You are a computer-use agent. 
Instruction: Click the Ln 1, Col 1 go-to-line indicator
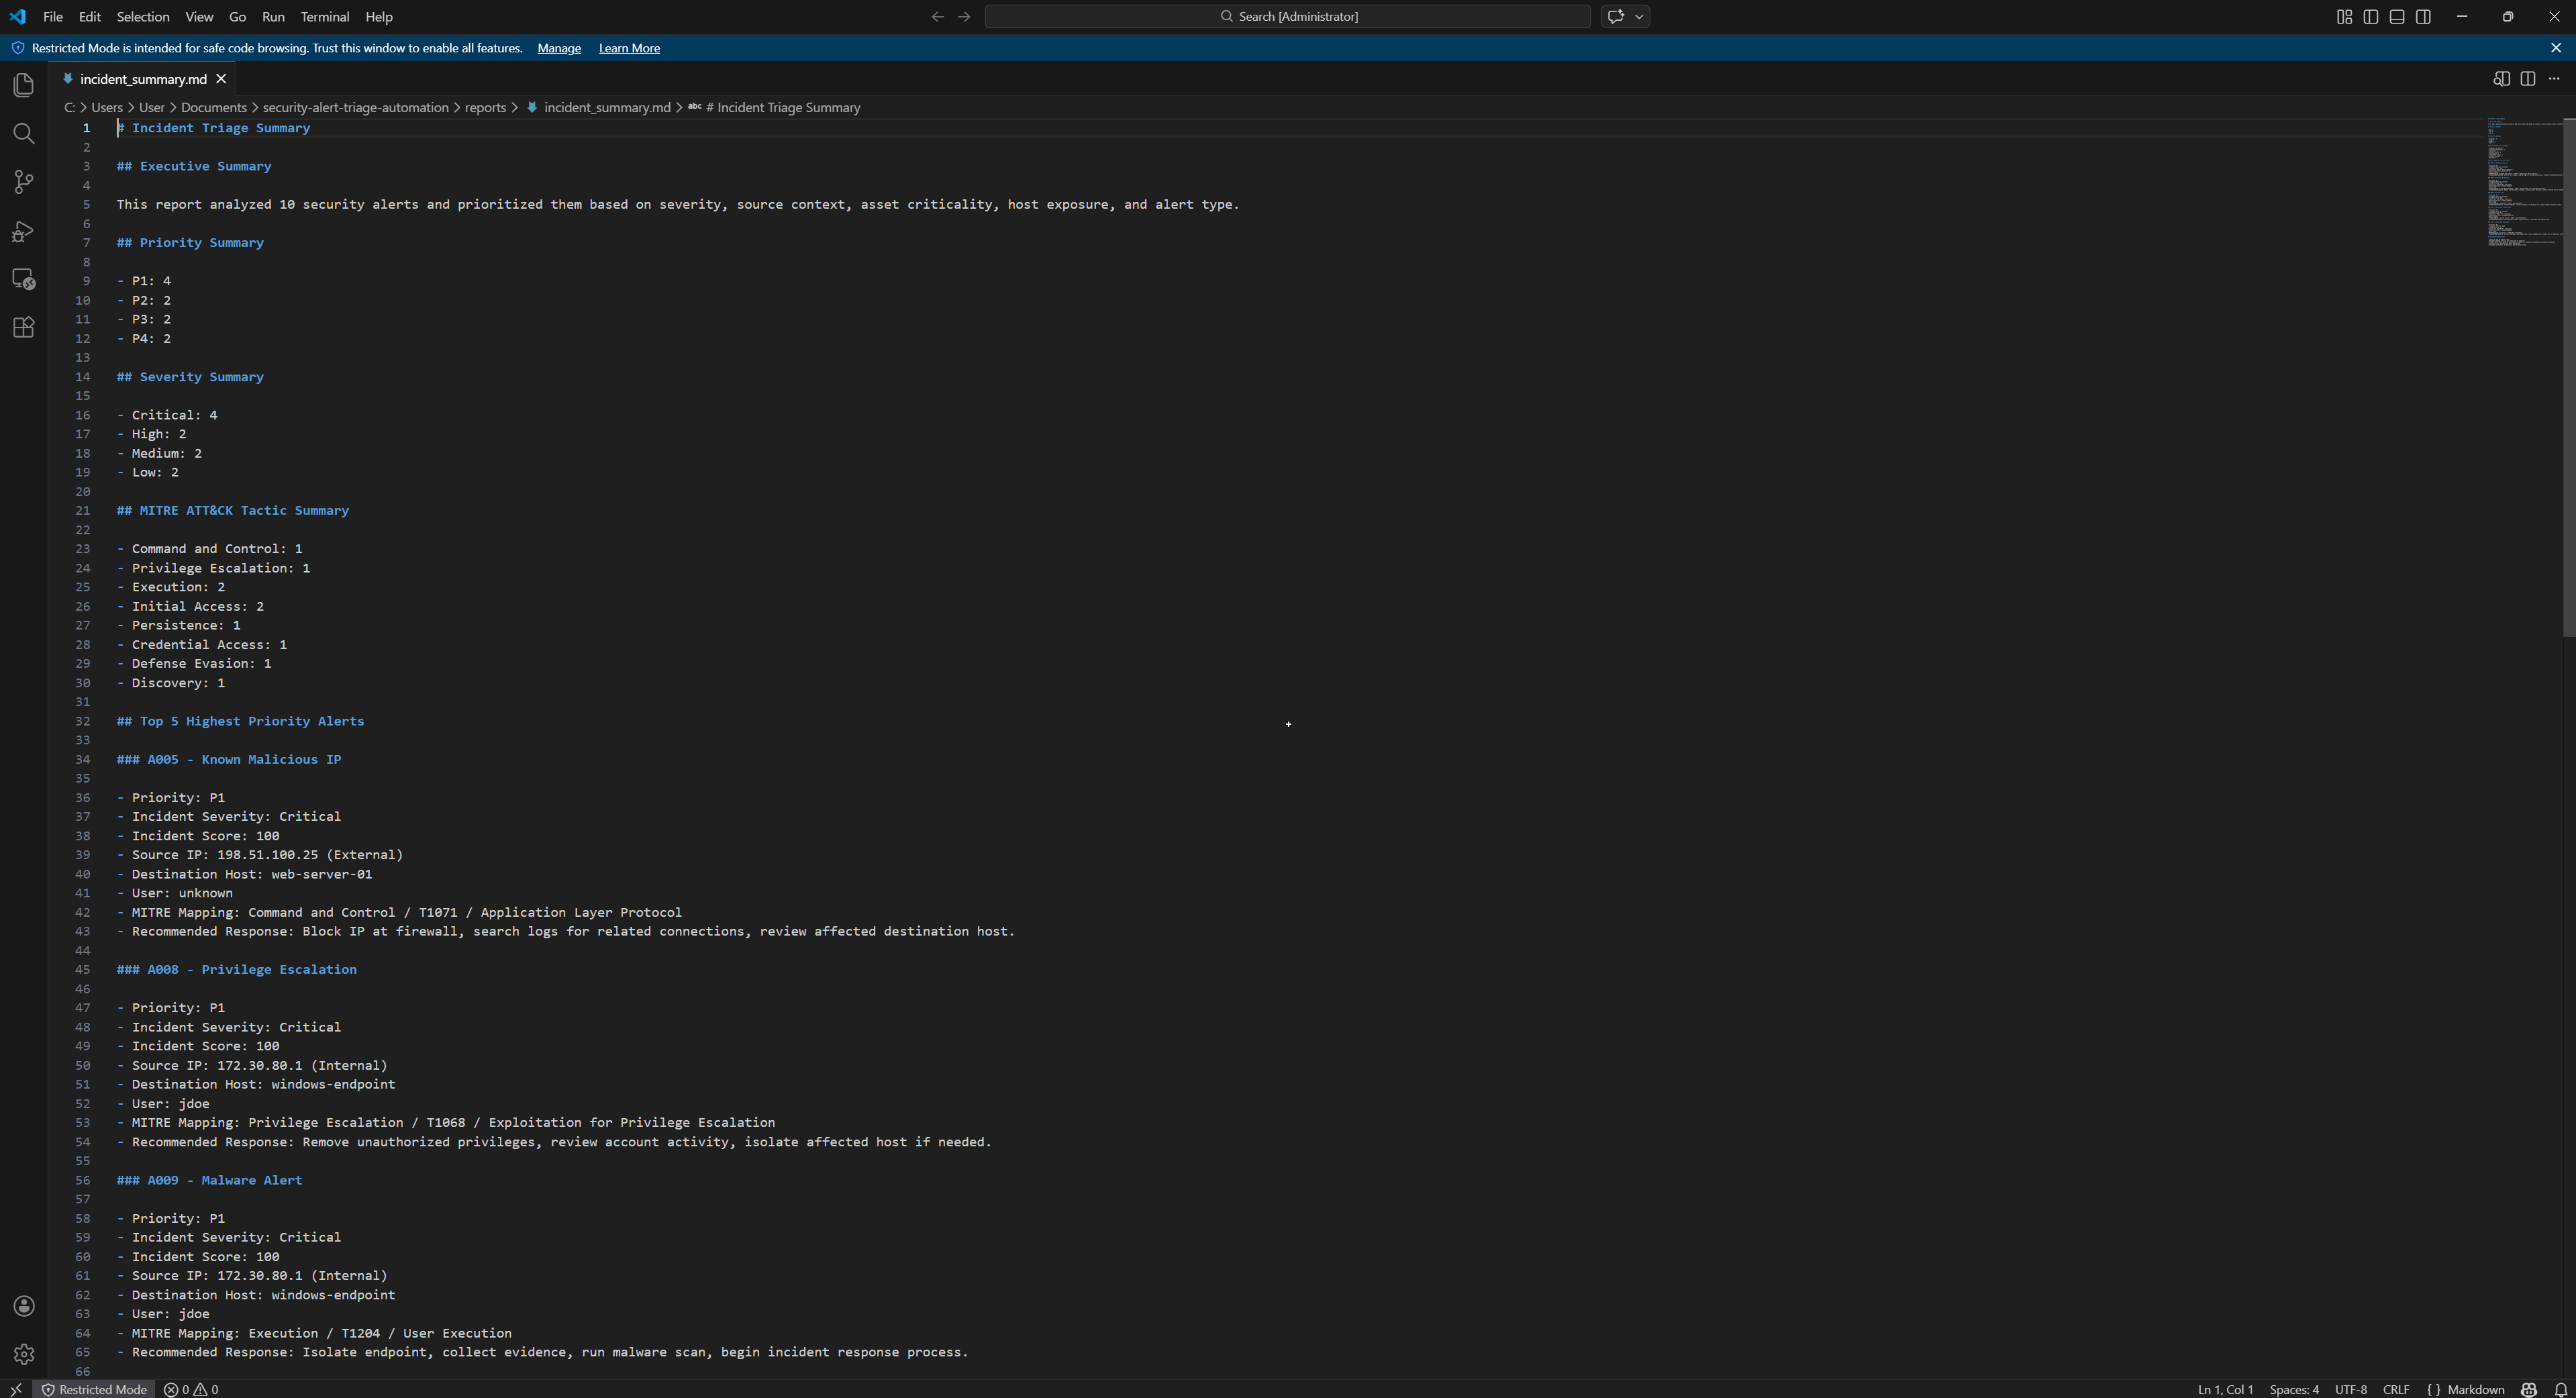2225,1389
